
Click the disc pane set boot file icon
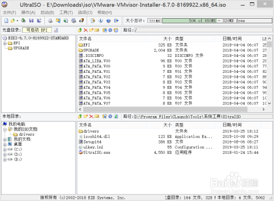point(116,30)
